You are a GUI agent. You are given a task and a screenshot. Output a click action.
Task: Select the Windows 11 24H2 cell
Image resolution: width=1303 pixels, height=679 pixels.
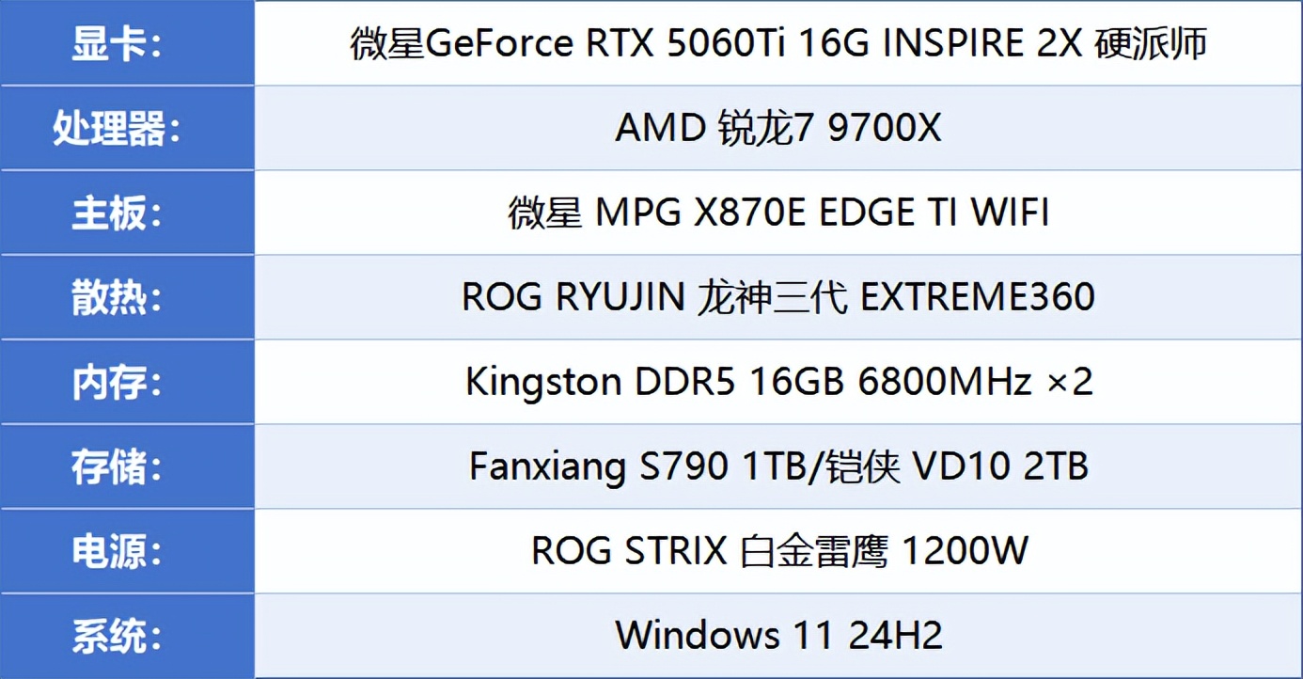(x=778, y=637)
